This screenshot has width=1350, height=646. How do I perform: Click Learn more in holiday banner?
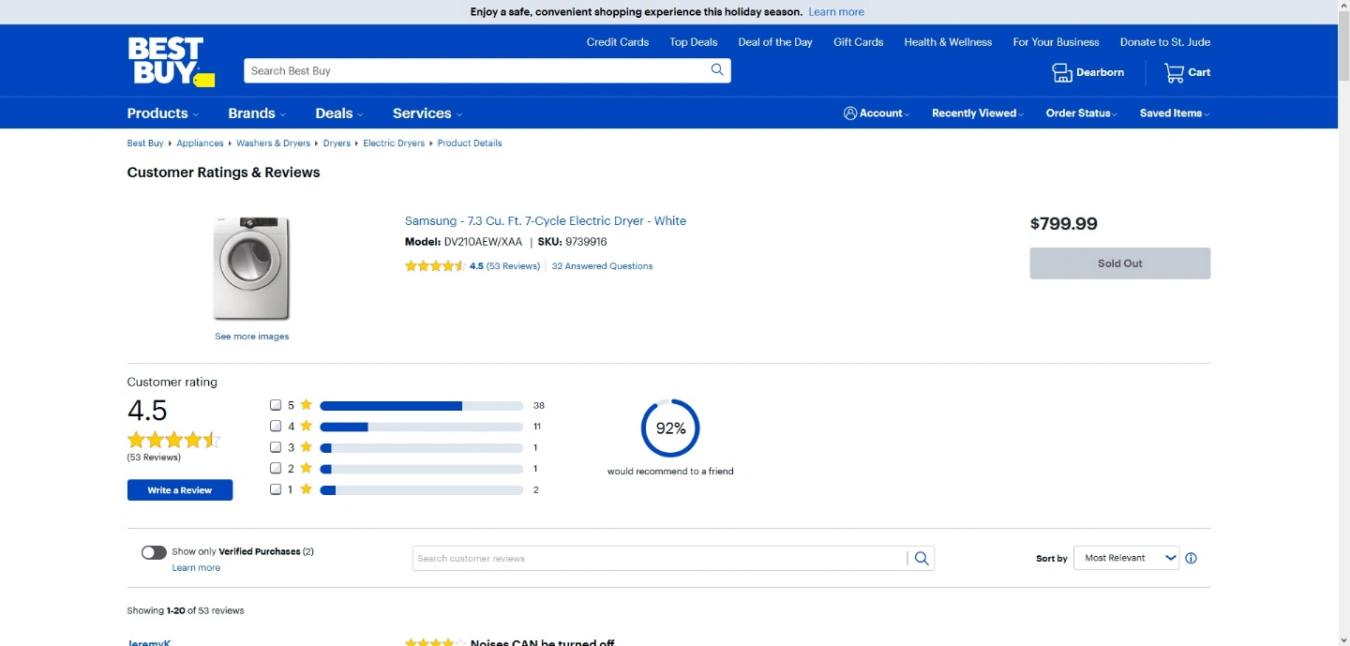pyautogui.click(x=836, y=12)
